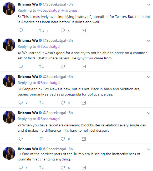Image resolution: width=153 pixels, height=171 pixels.
Task: Open the options chevron on the 5/ tweet
Action: pos(149,5)
